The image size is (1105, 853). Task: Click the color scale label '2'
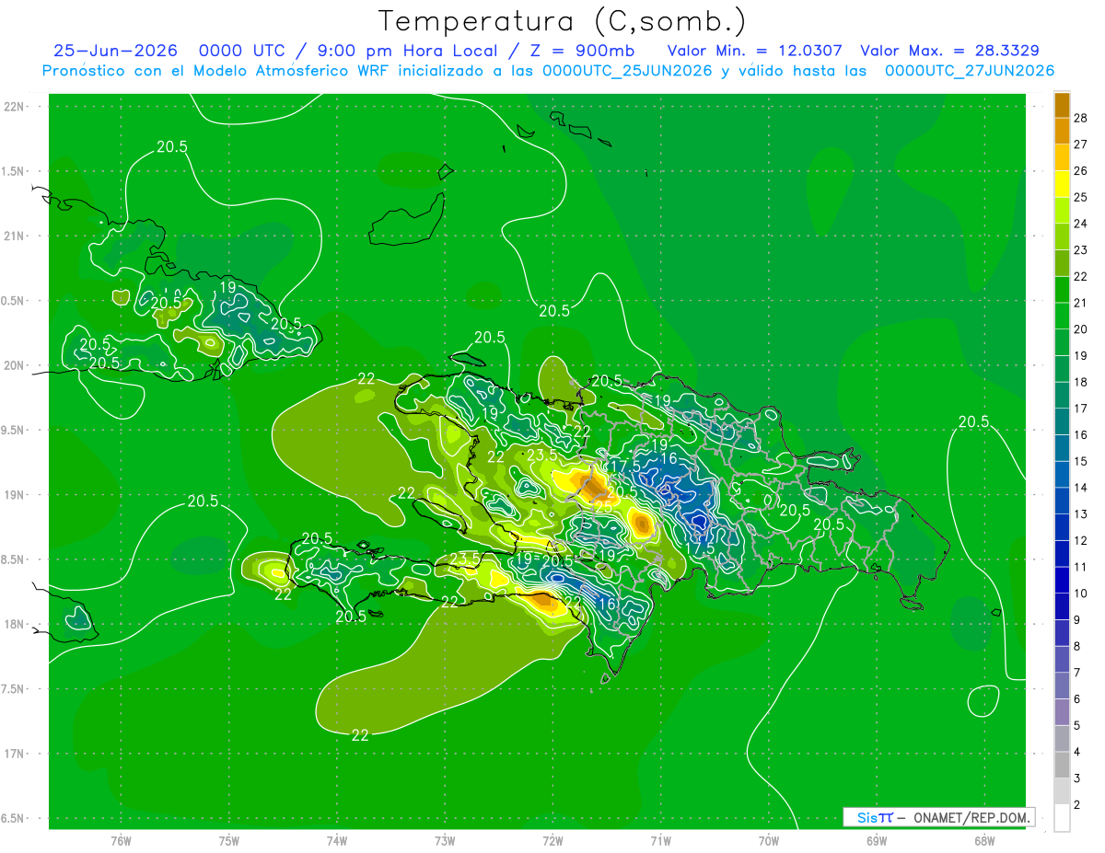click(1077, 805)
